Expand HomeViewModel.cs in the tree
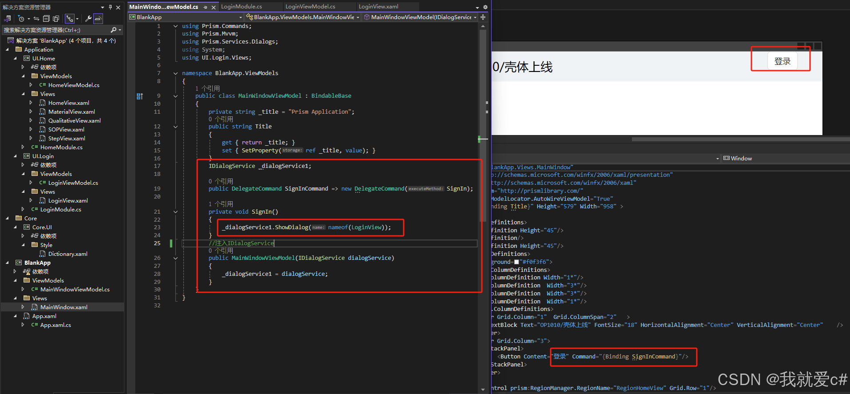This screenshot has width=850, height=394. pos(31,85)
